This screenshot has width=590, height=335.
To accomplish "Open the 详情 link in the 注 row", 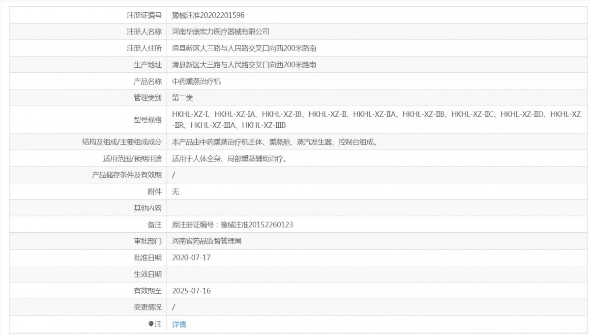I will [x=179, y=324].
